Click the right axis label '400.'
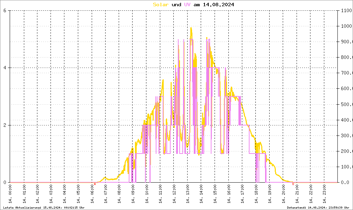This screenshot has height=210, width=353. pyautogui.click(x=347, y=120)
